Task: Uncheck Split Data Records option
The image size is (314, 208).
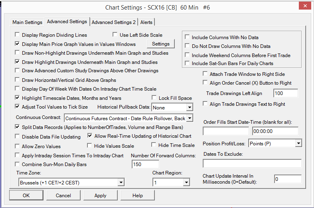Action: 18,127
